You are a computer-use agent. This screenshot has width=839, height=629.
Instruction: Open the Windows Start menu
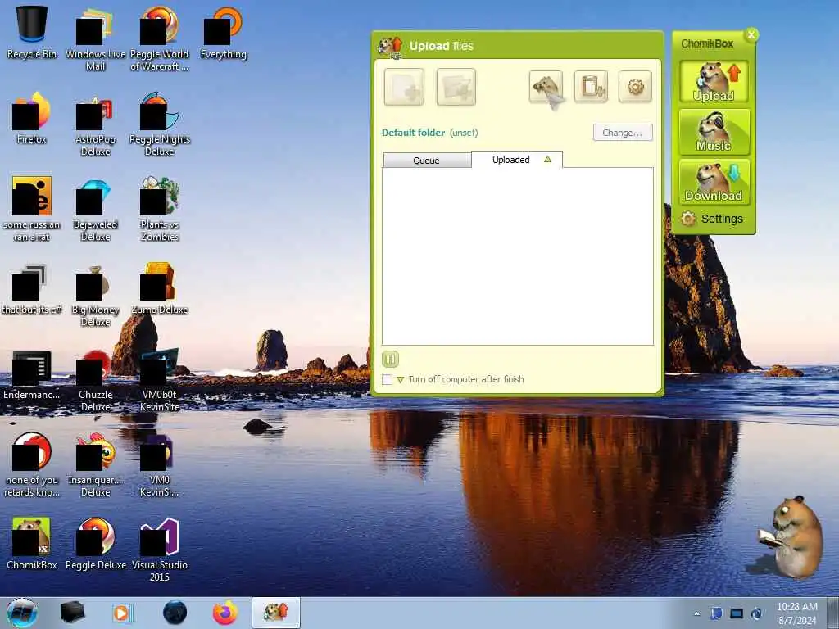point(22,613)
